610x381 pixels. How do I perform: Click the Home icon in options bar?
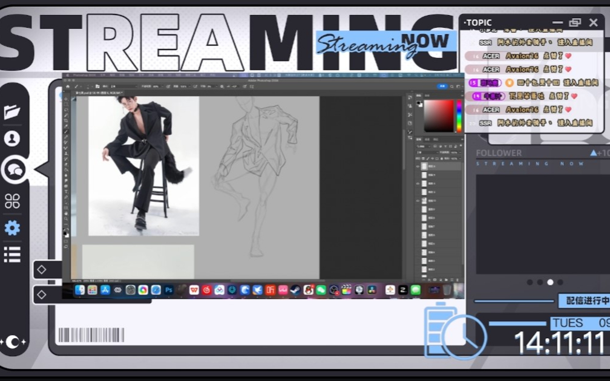[x=68, y=86]
